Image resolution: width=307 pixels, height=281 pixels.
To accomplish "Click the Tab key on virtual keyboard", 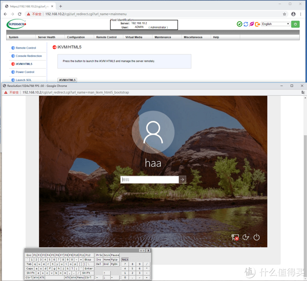I will tap(29, 264).
